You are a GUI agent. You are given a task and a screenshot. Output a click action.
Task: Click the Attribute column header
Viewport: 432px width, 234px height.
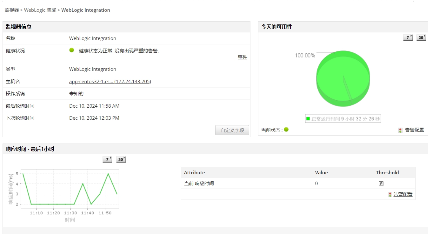point(195,173)
